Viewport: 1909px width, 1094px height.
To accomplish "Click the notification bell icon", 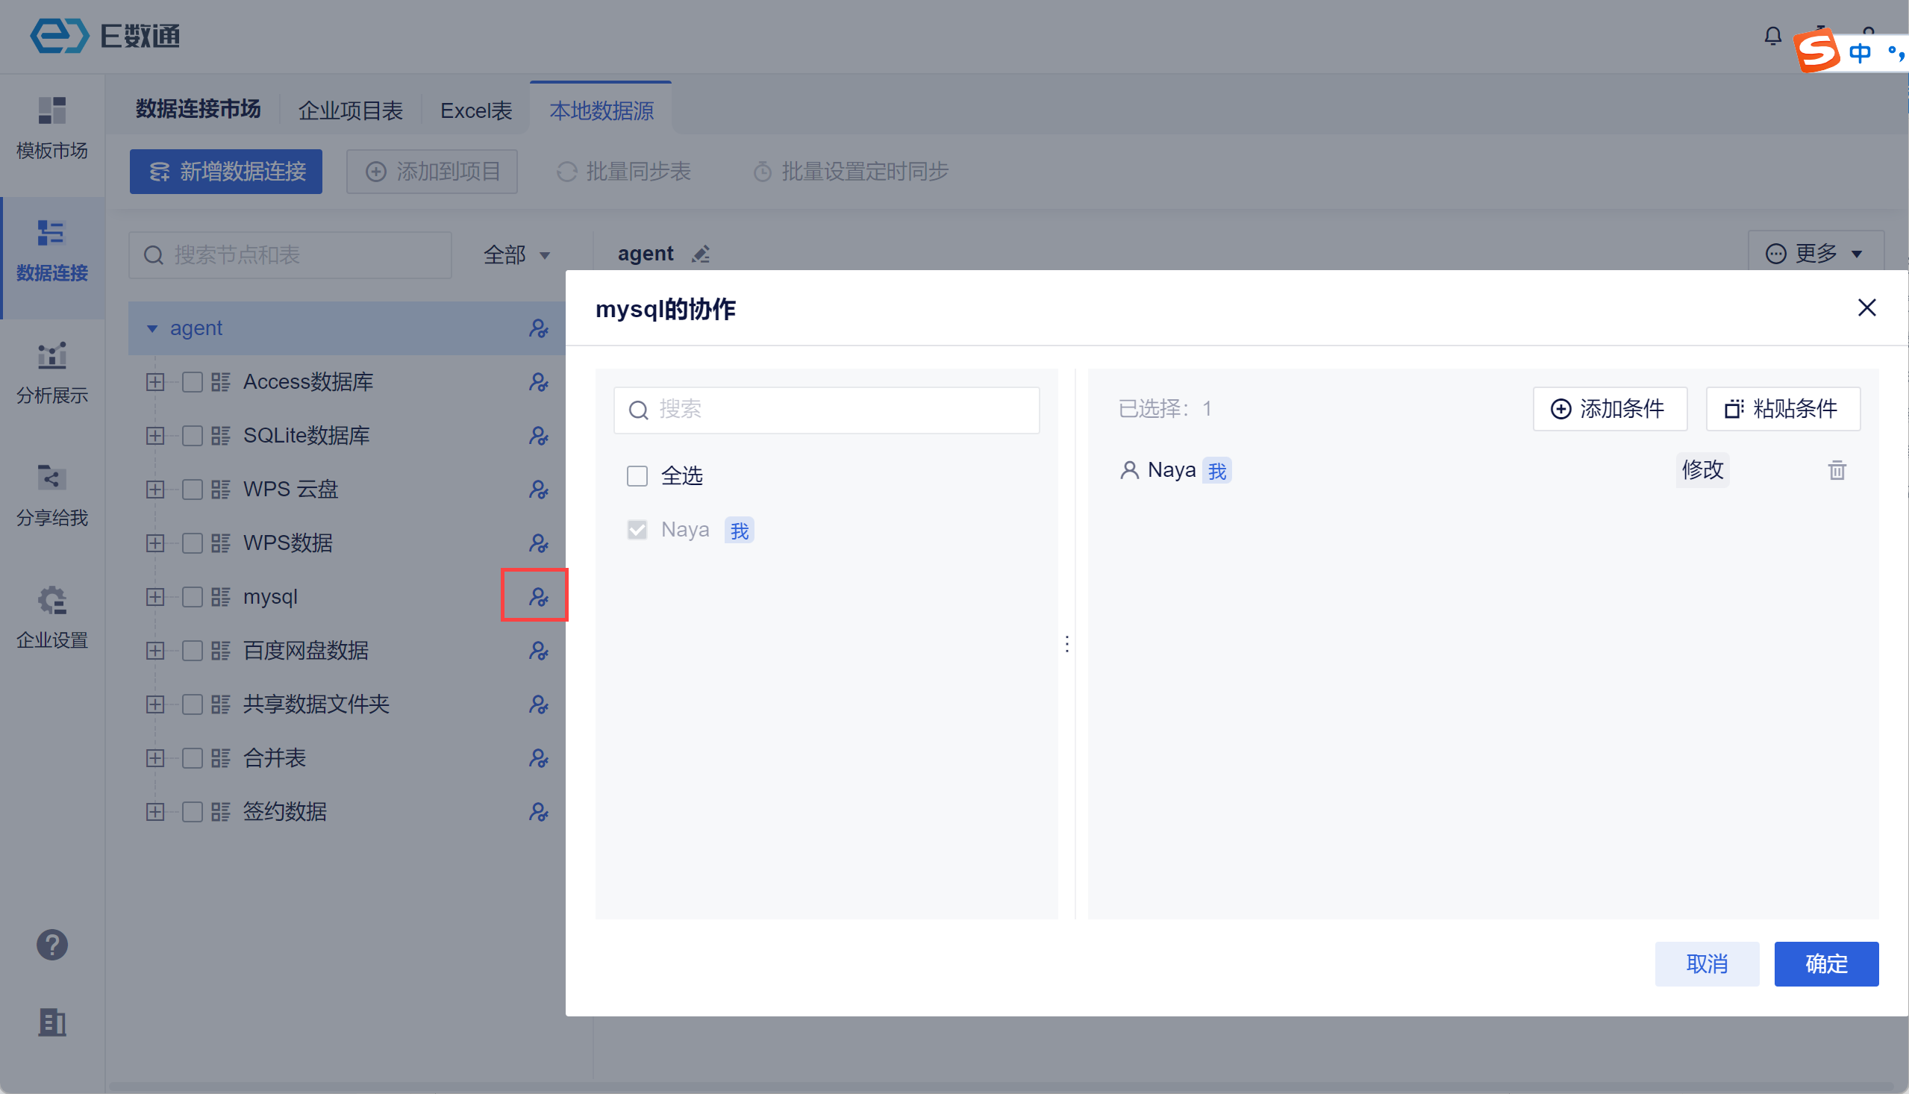I will pos(1772,35).
